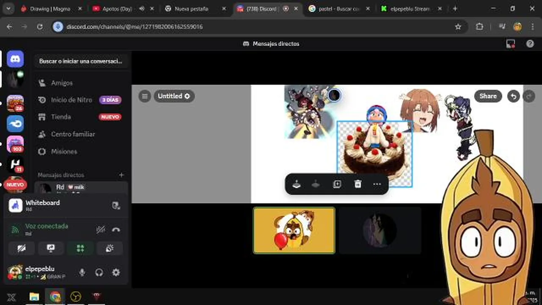Screen dimensions: 542x305
Task: Open the Amigos friends page
Action: [81, 83]
